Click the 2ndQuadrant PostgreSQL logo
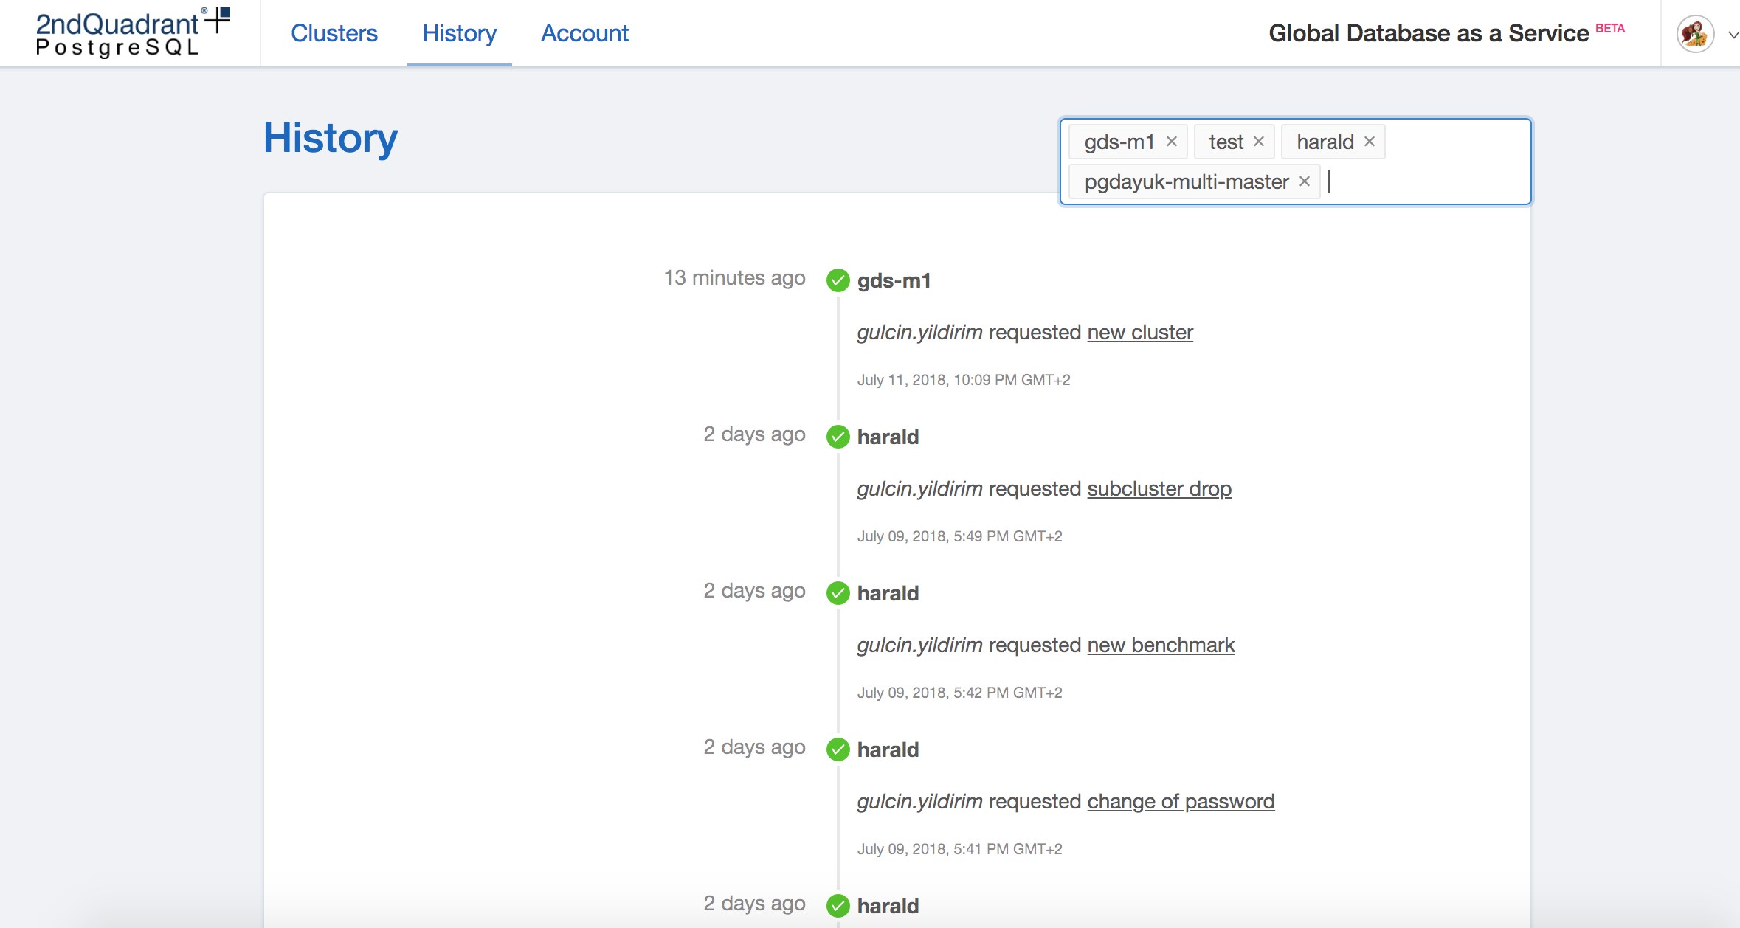1740x928 pixels. click(133, 33)
